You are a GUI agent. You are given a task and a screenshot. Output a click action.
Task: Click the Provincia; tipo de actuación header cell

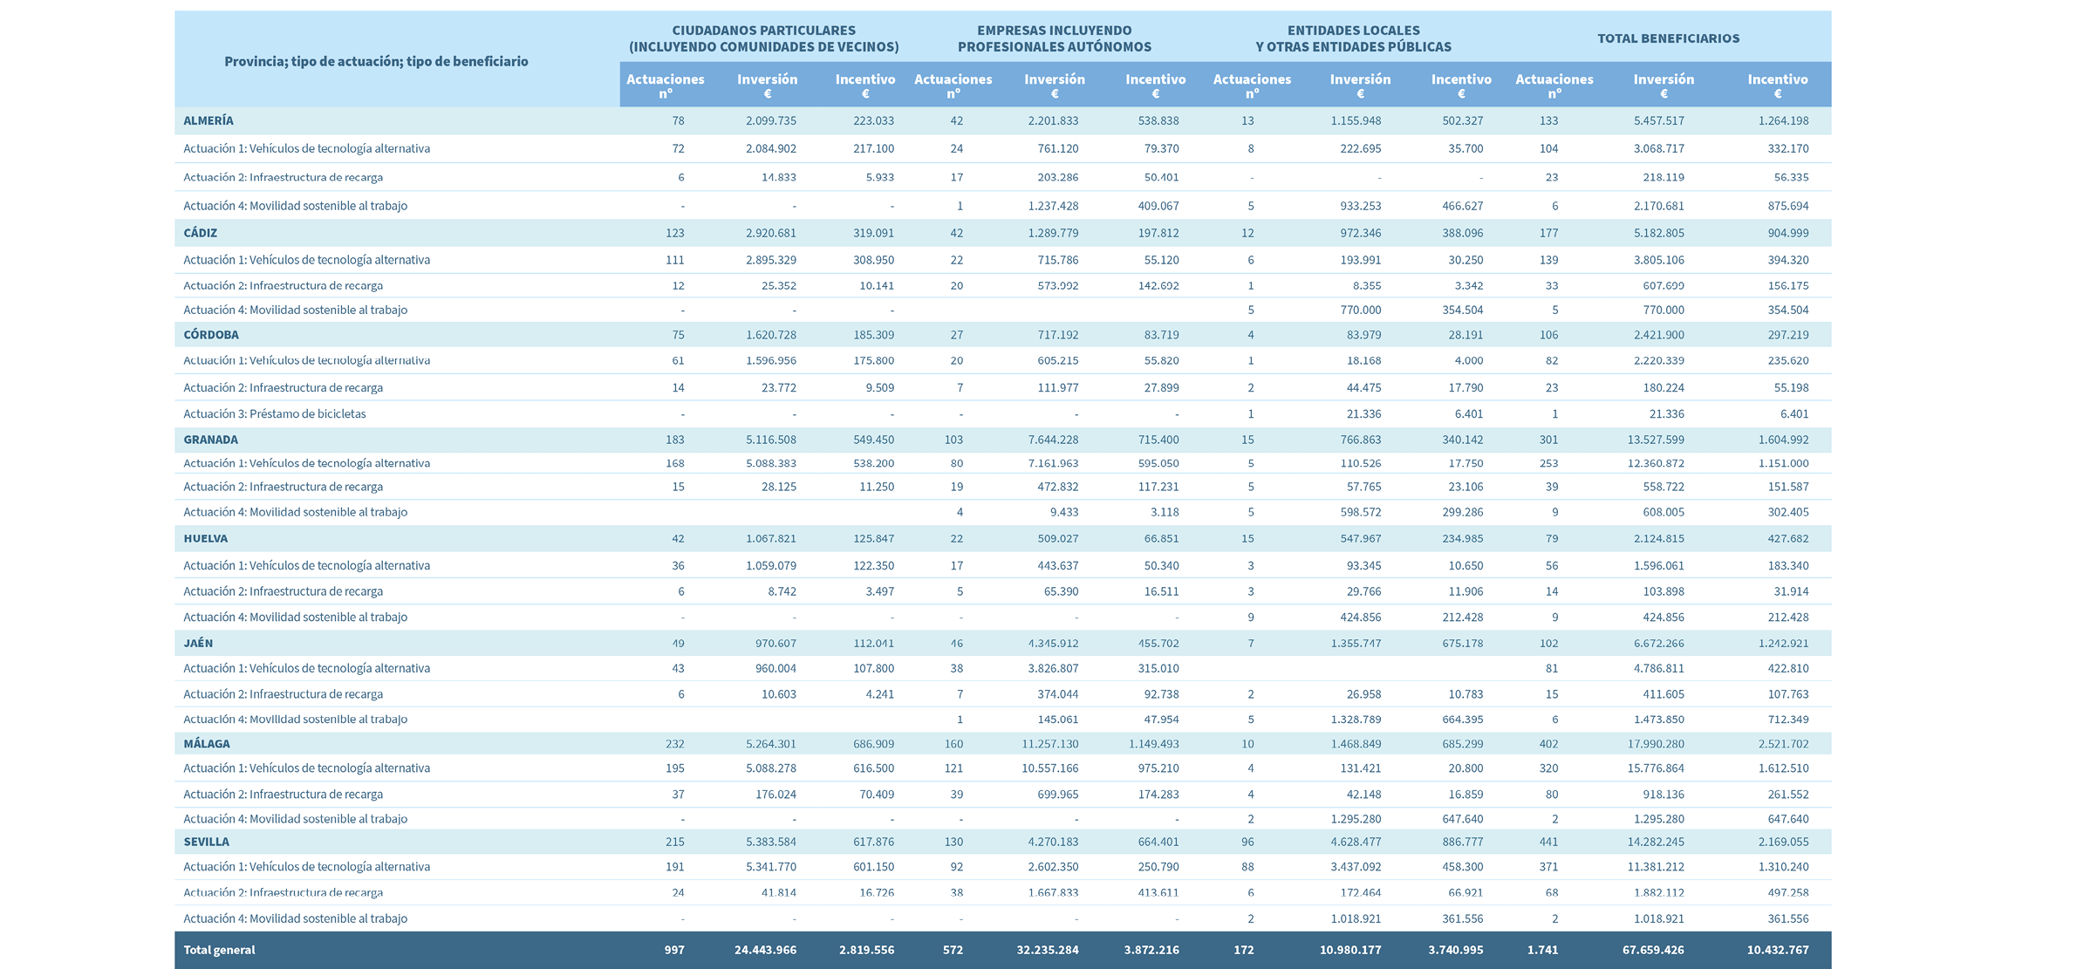376,61
